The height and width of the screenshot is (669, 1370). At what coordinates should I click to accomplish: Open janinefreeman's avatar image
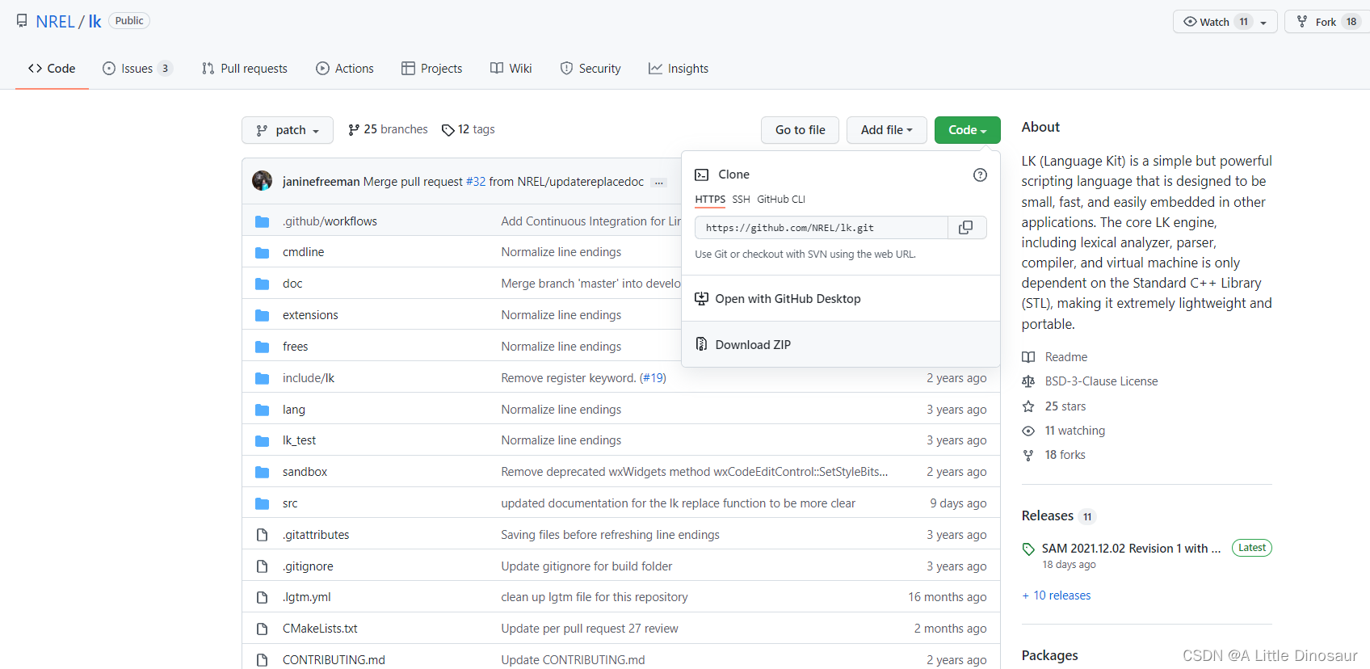(262, 181)
